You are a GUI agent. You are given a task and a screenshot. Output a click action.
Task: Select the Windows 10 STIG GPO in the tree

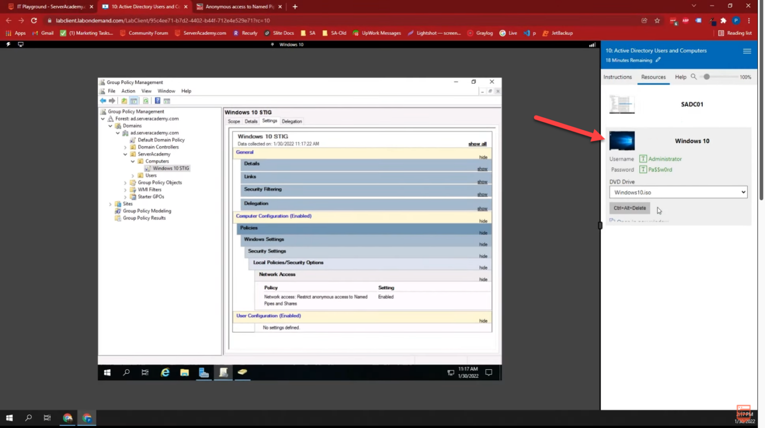click(x=169, y=168)
